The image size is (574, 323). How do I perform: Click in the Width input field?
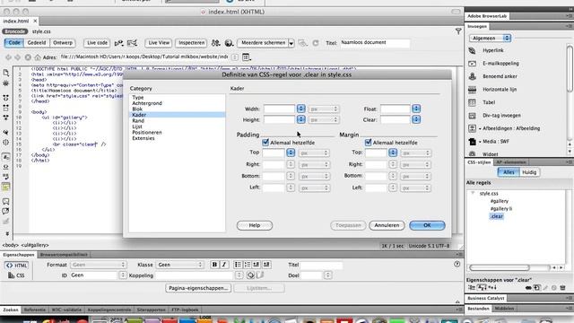[279, 109]
